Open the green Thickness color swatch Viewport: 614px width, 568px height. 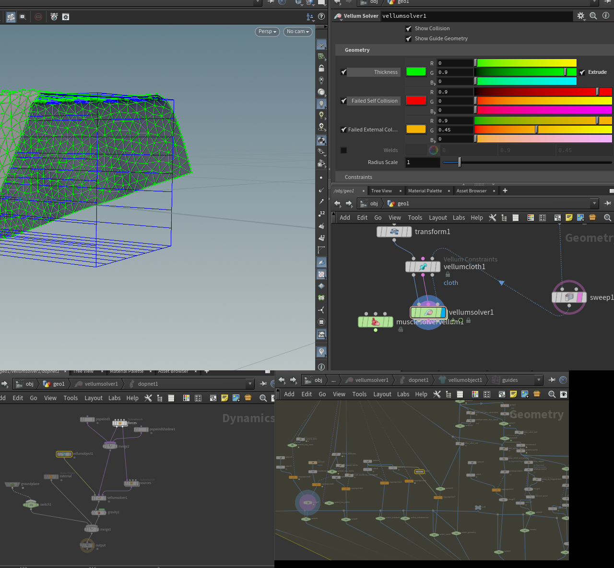tap(416, 72)
